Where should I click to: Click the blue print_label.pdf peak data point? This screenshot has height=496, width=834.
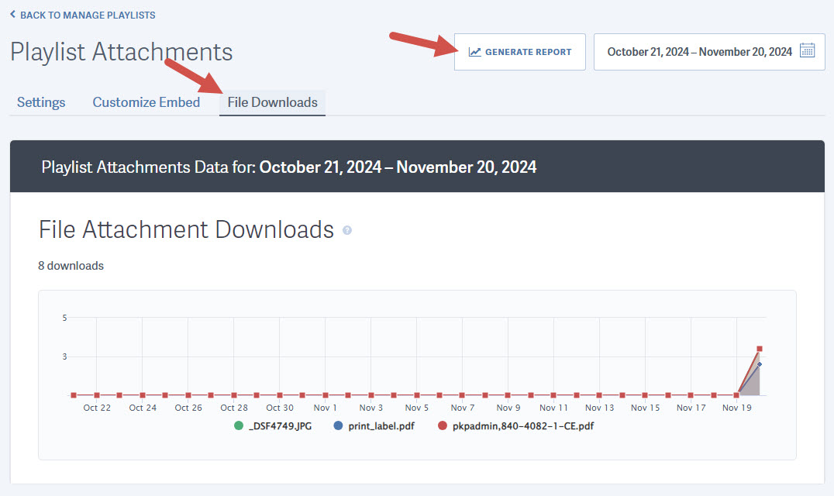(x=760, y=364)
